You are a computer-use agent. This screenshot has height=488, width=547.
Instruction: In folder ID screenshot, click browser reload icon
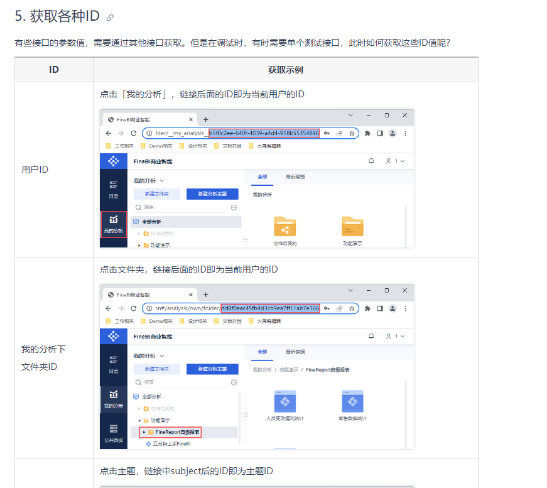click(133, 308)
